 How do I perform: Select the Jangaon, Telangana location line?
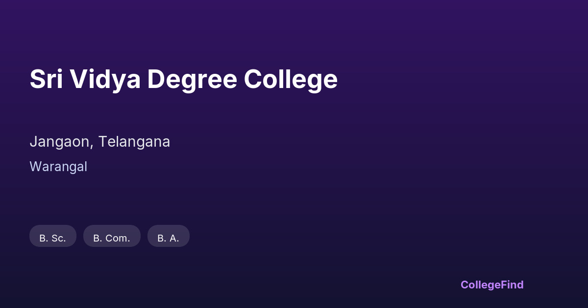click(x=100, y=142)
